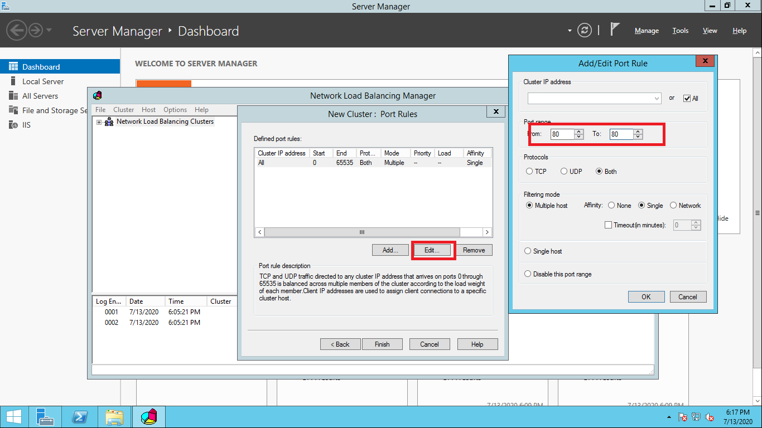This screenshot has height=428, width=762.
Task: Switch to Server Manager on the taskbar
Action: click(45, 417)
